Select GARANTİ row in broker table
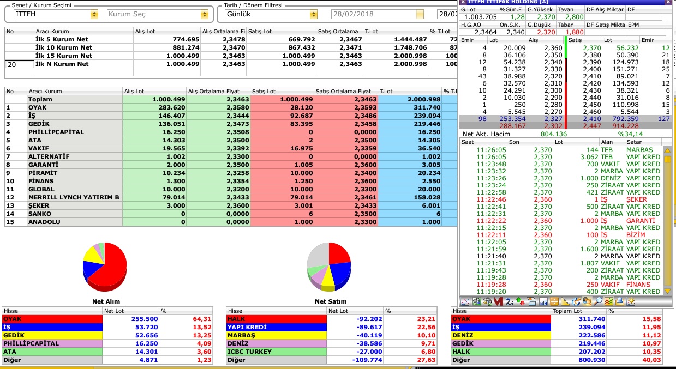Viewport: 676px width, 369px height. (x=232, y=165)
